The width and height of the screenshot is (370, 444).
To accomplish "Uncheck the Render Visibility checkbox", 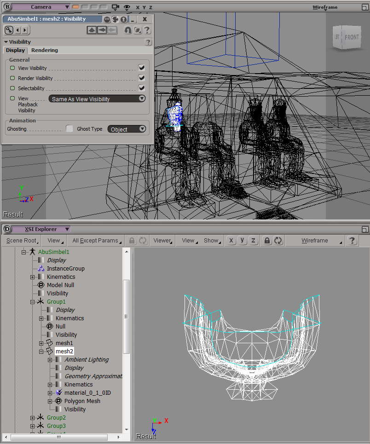I will pyautogui.click(x=142, y=78).
